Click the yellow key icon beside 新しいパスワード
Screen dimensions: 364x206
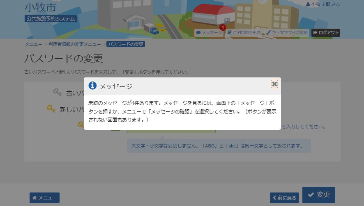tap(51, 109)
